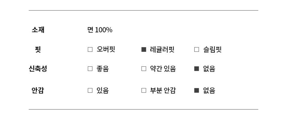Click the 신축성 row label
The height and width of the screenshot is (121, 287).
[x=38, y=69]
